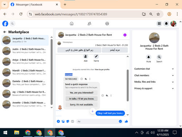Open Chrome zoom magnifier icon
The height and width of the screenshot is (137, 182).
151,14
